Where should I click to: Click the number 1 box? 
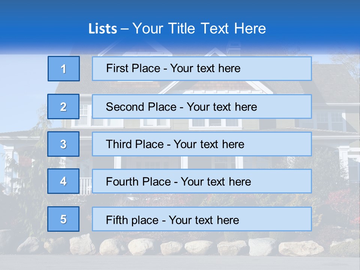(64, 69)
